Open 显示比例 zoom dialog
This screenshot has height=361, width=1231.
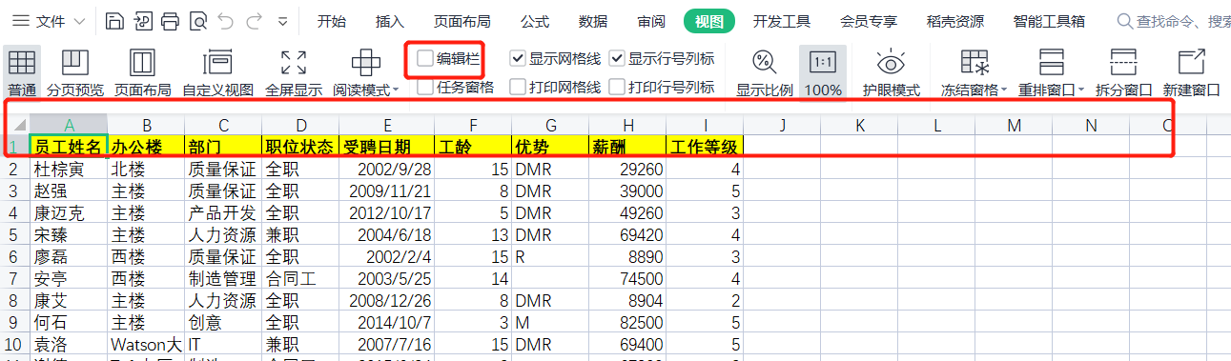point(765,72)
